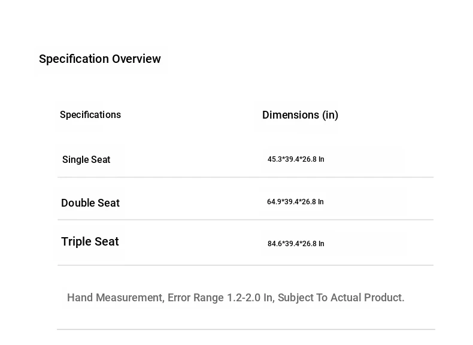Select the Triple Seat row label

pyautogui.click(x=90, y=242)
